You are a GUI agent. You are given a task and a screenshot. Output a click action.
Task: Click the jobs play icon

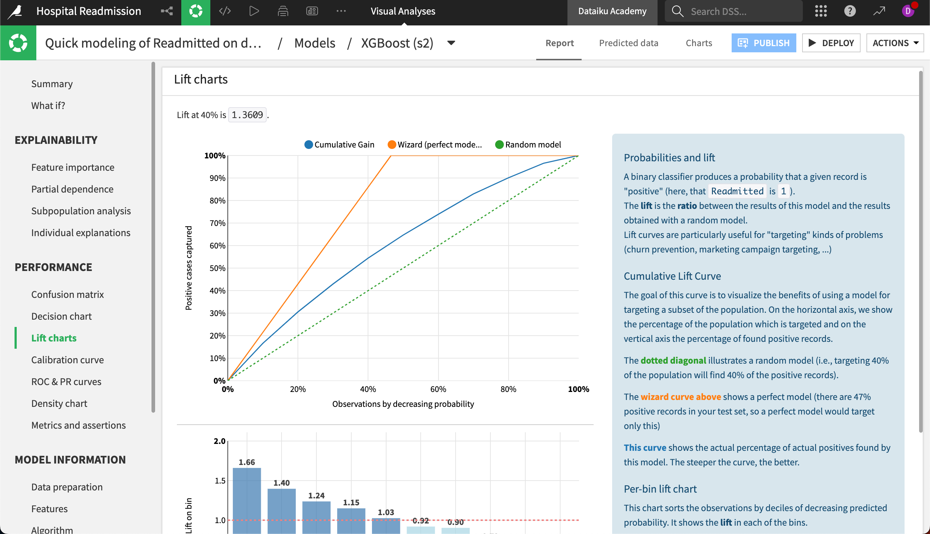[x=254, y=11]
